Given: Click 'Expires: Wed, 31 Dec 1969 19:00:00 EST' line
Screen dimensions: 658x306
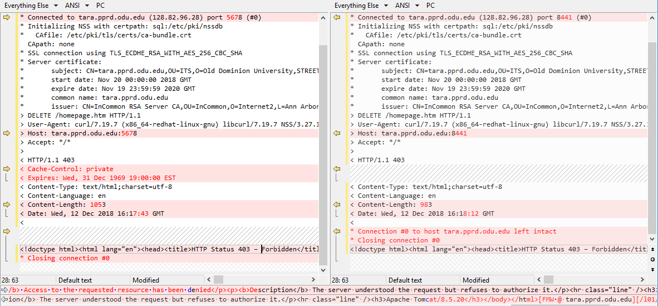Looking at the screenshot, I should click(x=169, y=177).
